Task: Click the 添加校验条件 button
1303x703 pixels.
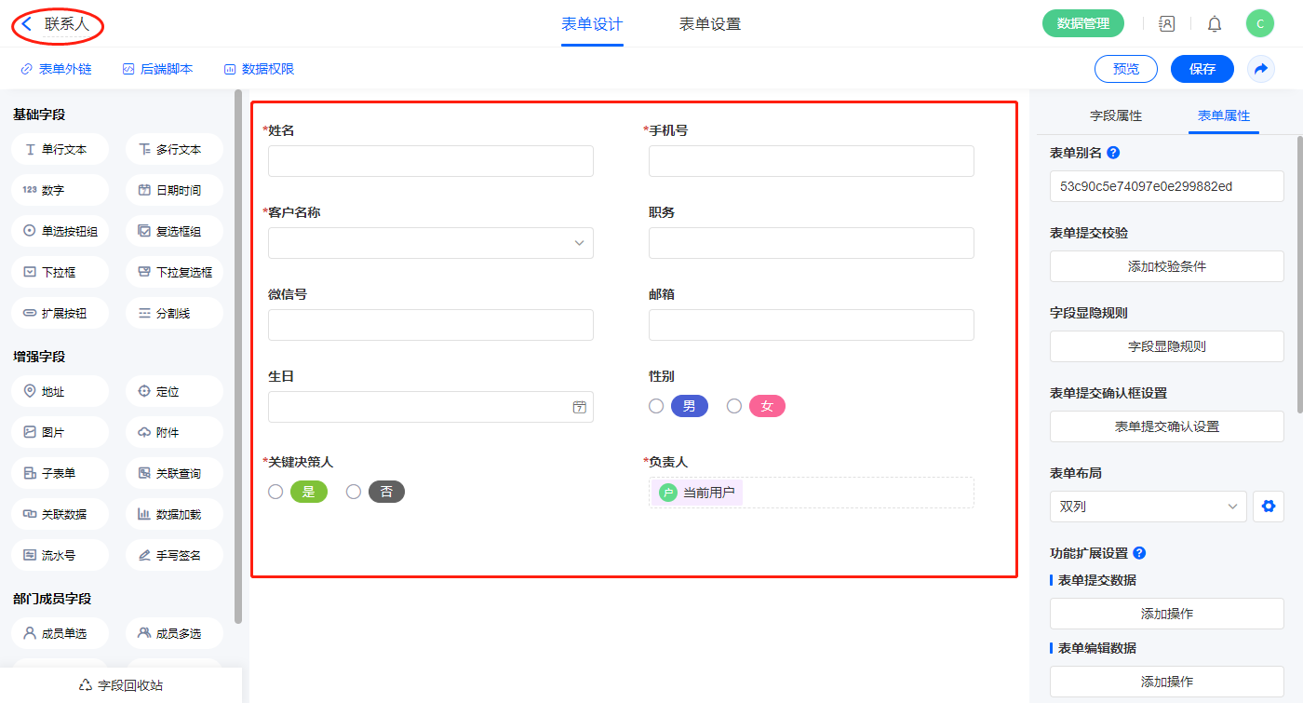Action: tap(1166, 266)
